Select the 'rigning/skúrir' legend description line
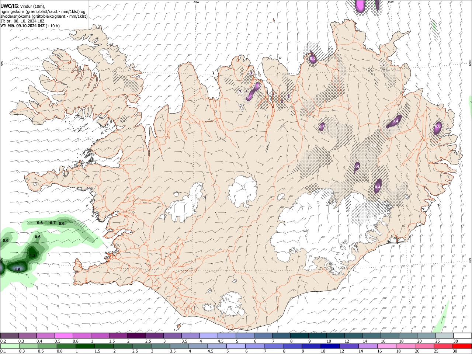 (43, 11)
